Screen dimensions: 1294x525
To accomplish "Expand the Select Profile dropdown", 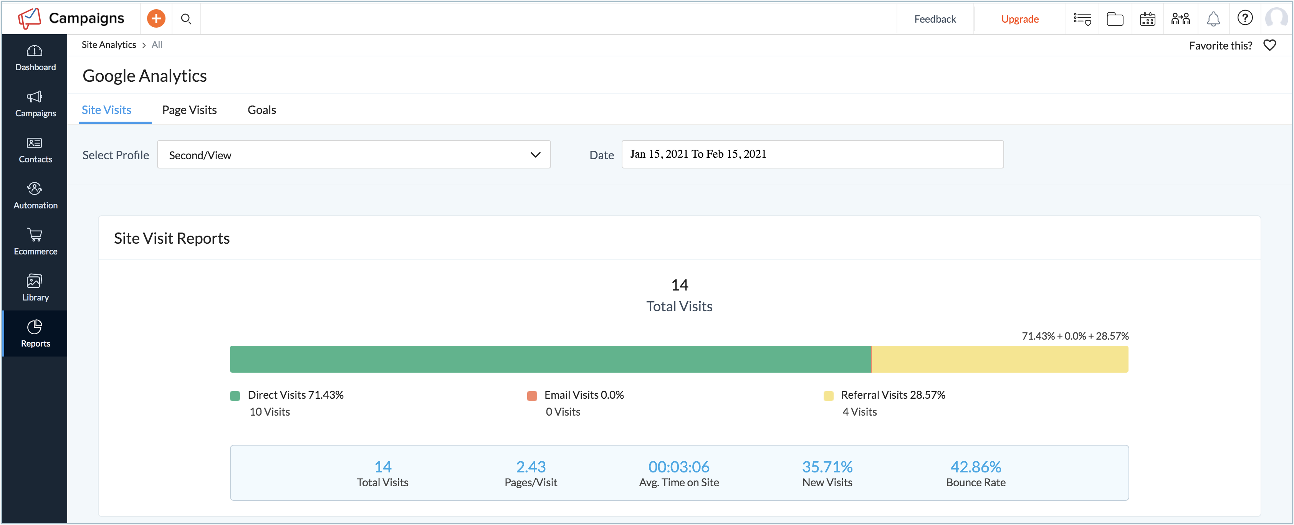I will tap(354, 155).
